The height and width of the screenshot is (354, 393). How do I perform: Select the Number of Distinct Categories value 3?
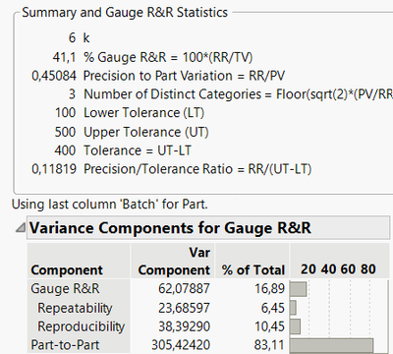[72, 94]
